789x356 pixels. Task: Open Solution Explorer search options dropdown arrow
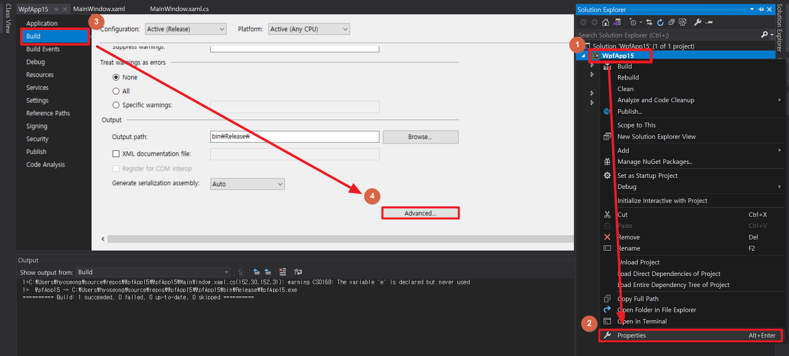[772, 34]
